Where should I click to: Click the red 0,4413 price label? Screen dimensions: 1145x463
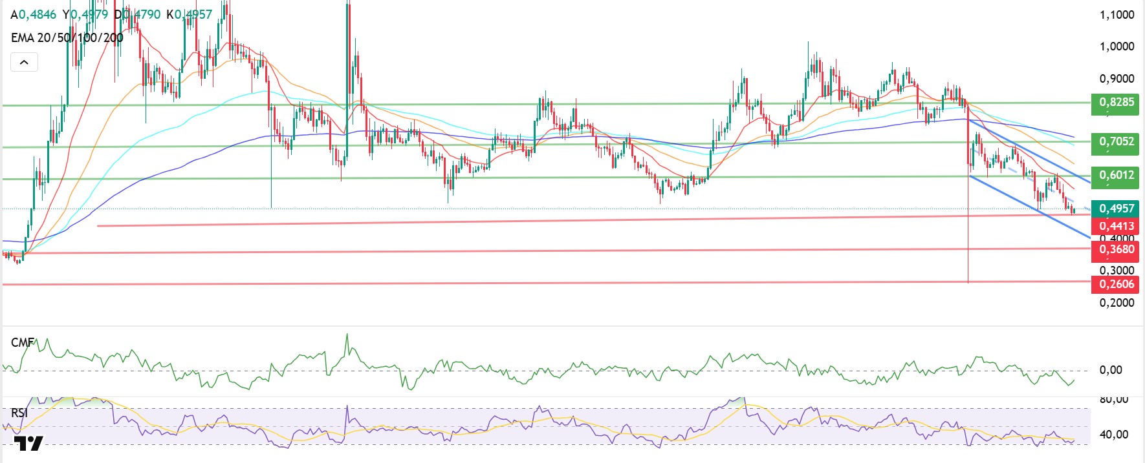click(1115, 226)
